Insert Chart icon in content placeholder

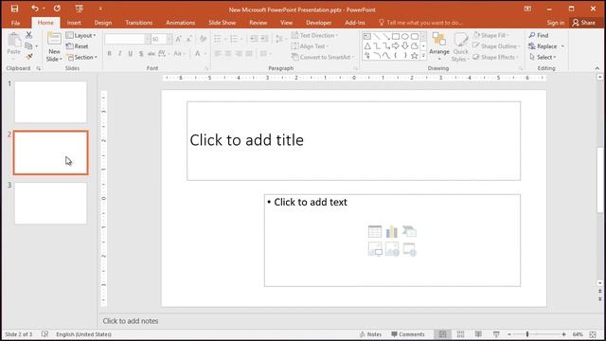click(392, 231)
